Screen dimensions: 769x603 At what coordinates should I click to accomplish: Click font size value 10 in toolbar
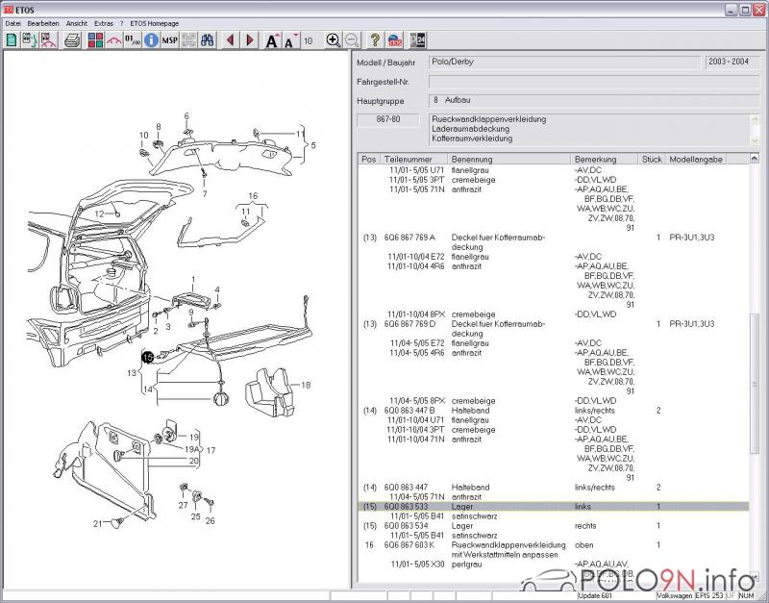pos(308,41)
